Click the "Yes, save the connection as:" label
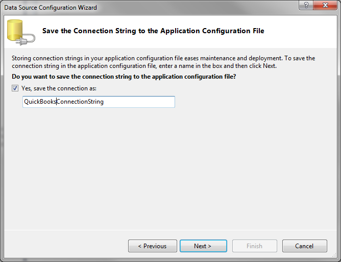This screenshot has height=262, width=341. pyautogui.click(x=59, y=88)
